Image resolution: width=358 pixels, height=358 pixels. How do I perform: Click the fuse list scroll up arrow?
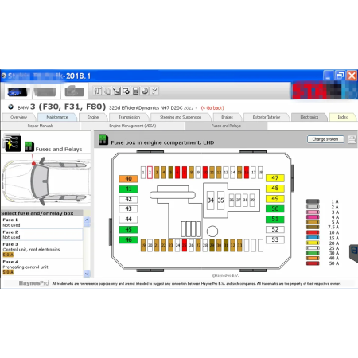pos(87,220)
